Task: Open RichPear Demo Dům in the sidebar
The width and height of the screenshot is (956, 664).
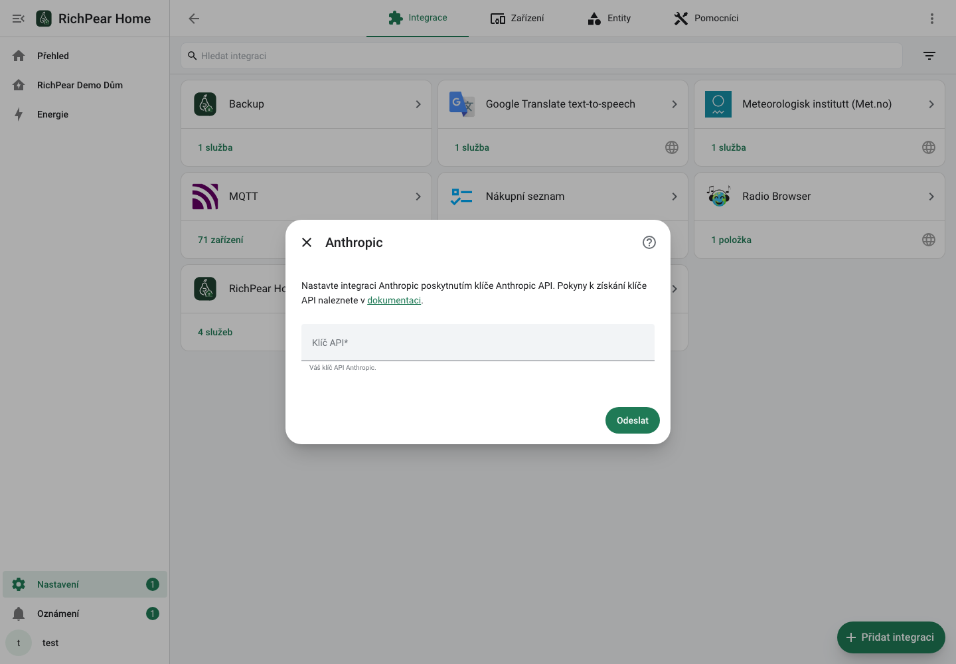Action: click(85, 85)
